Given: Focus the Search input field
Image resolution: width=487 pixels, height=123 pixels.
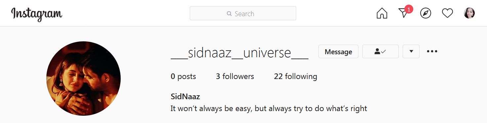Looking at the screenshot, I should (243, 13).
